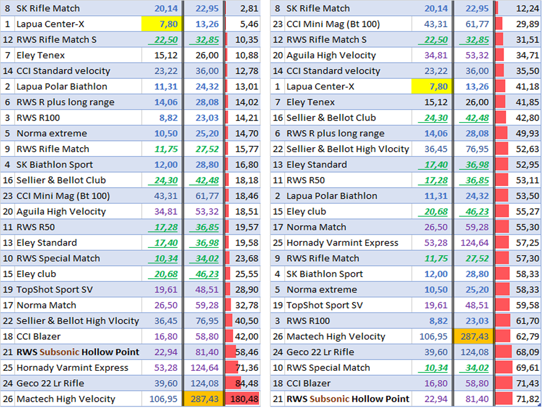This screenshot has width=542, height=408.
Task: Select TopShot Sport SV in left table
Action: tap(54, 290)
